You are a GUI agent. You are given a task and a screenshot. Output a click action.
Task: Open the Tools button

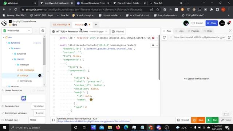226,120
